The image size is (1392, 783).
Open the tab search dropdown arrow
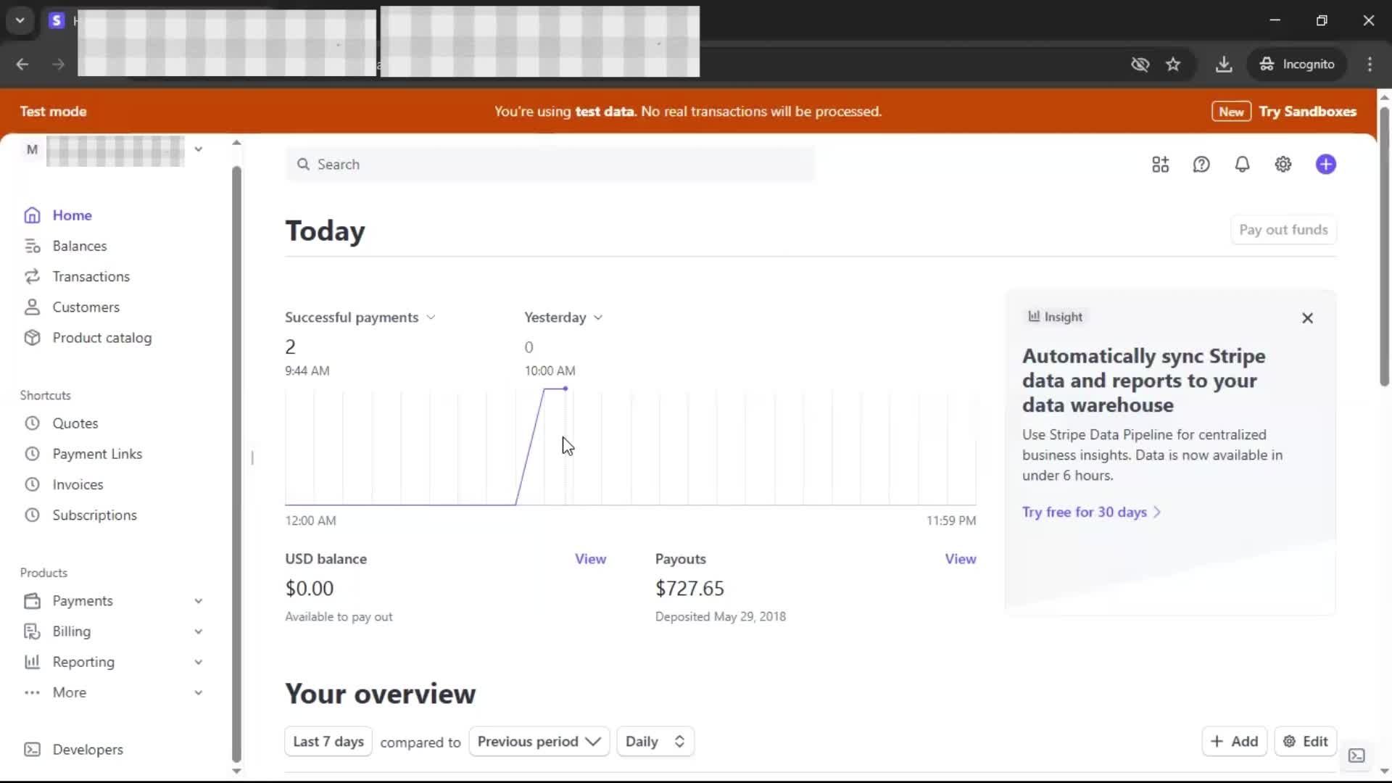(20, 20)
